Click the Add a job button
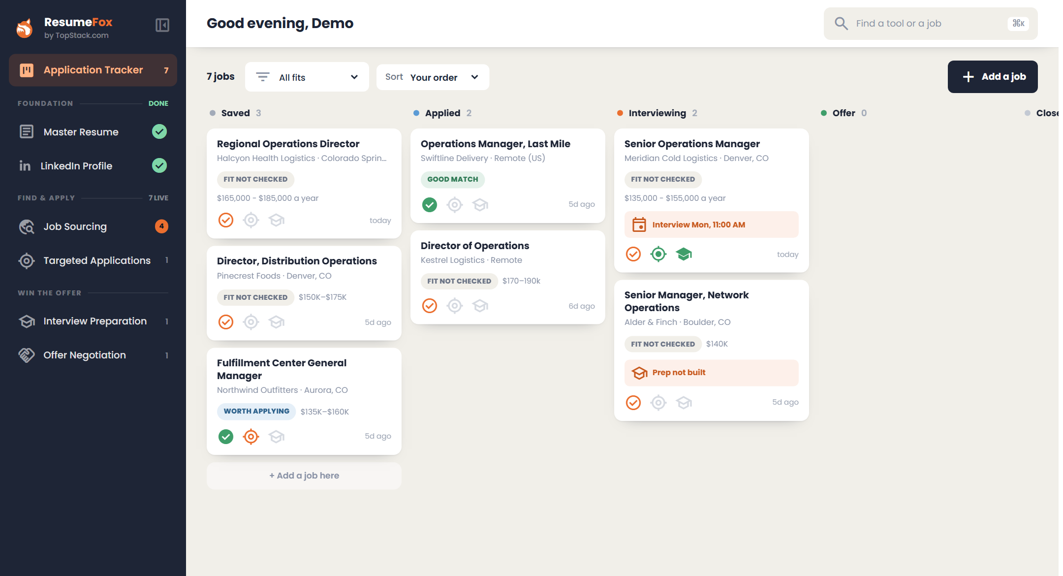 point(993,77)
